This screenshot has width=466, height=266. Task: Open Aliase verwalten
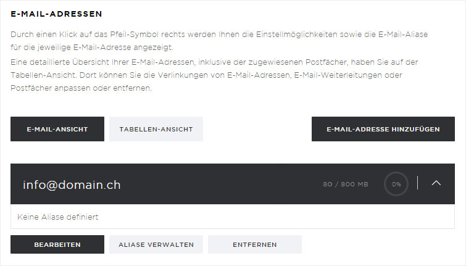(x=156, y=244)
